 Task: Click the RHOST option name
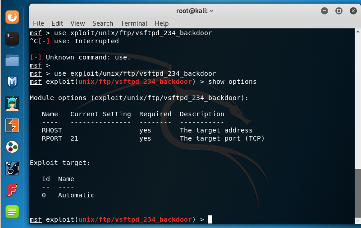pos(52,131)
